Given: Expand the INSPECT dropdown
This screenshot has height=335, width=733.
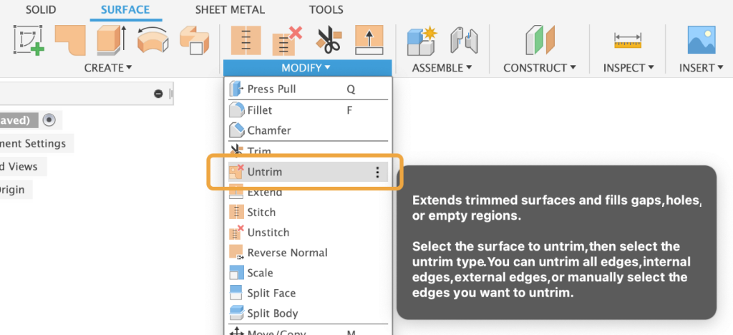Looking at the screenshot, I should (628, 68).
